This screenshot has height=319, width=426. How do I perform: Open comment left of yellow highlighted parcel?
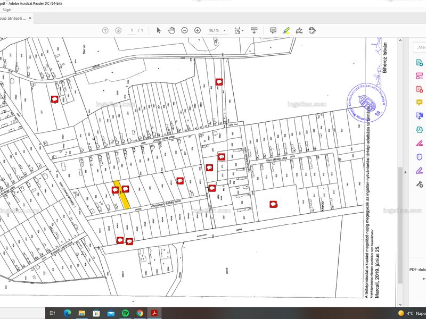[115, 190]
